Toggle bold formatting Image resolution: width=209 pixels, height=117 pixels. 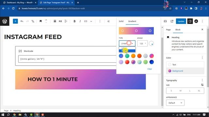point(74,21)
